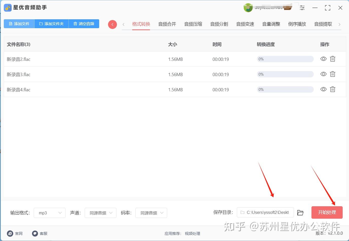Open the 码率 bitrate dropdown
The width and height of the screenshot is (349, 241).
(151, 213)
